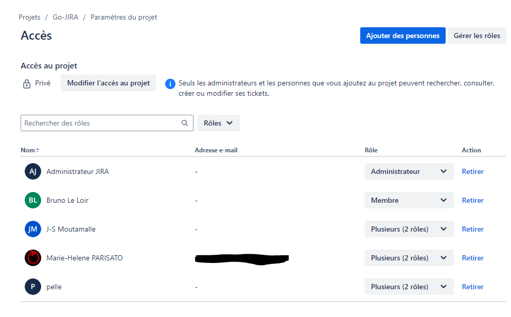Click Bruno Le Loir's green avatar
This screenshot has width=511, height=317.
[32, 200]
